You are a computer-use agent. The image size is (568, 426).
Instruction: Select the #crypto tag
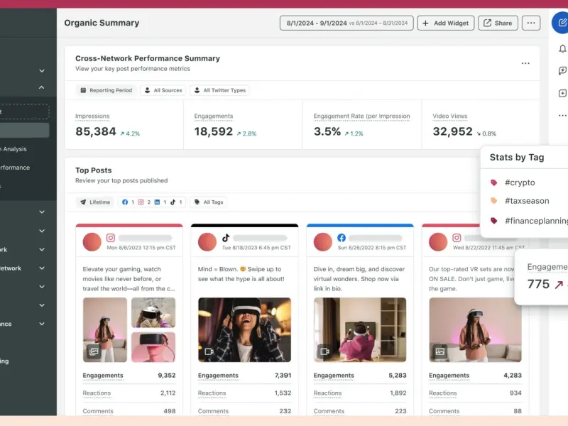[x=520, y=182]
